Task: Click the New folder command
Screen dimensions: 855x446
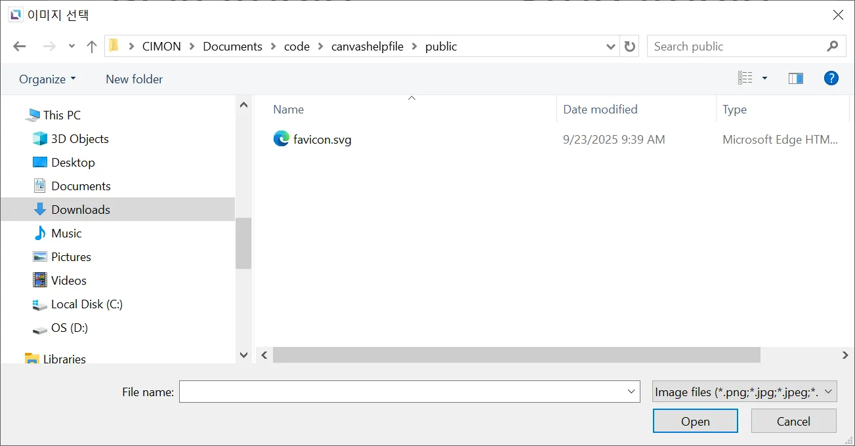Action: (134, 79)
